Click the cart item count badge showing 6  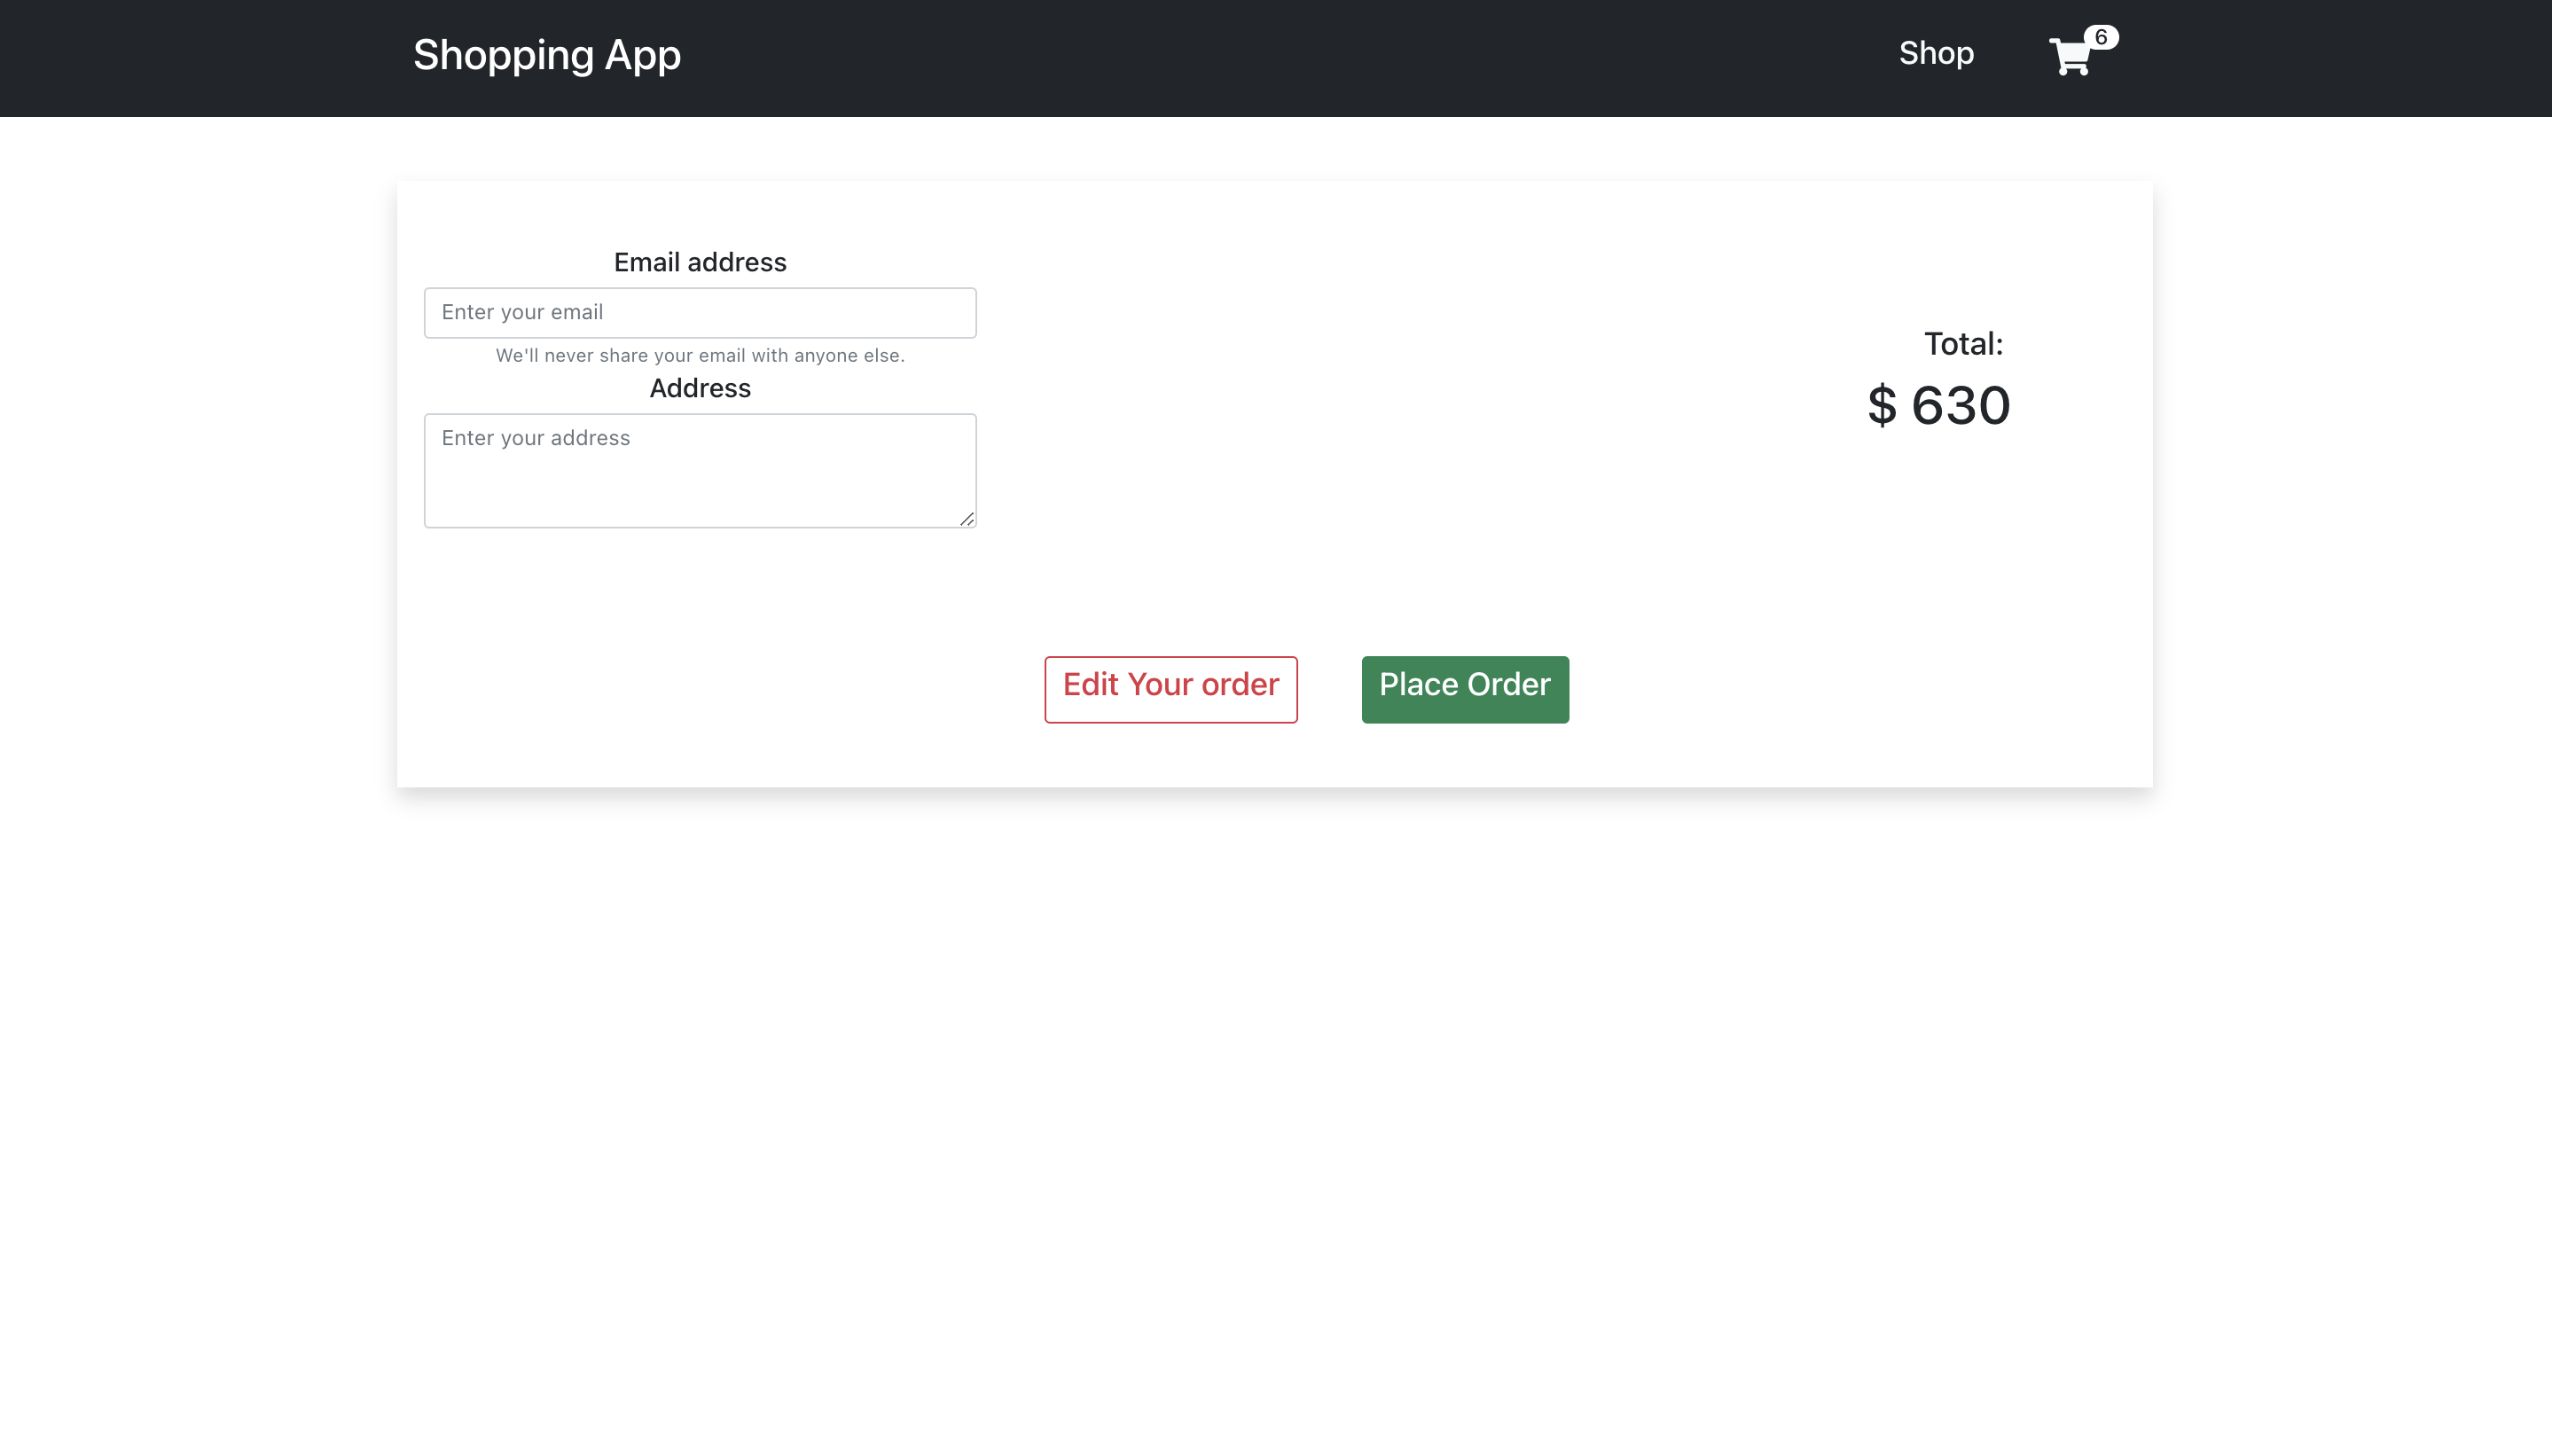coord(2104,36)
